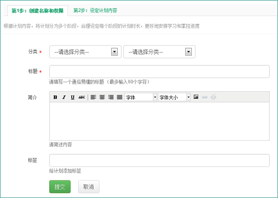Image resolution: width=278 pixels, height=198 pixels.
Task: Apply strikethrough ABC formatting
Action: click(82, 97)
